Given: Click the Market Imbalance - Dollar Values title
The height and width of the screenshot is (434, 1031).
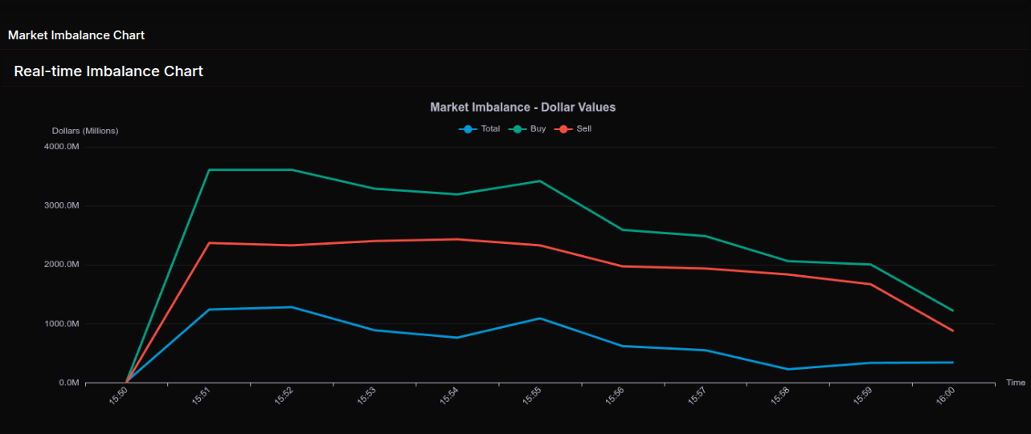Looking at the screenshot, I should [x=522, y=107].
